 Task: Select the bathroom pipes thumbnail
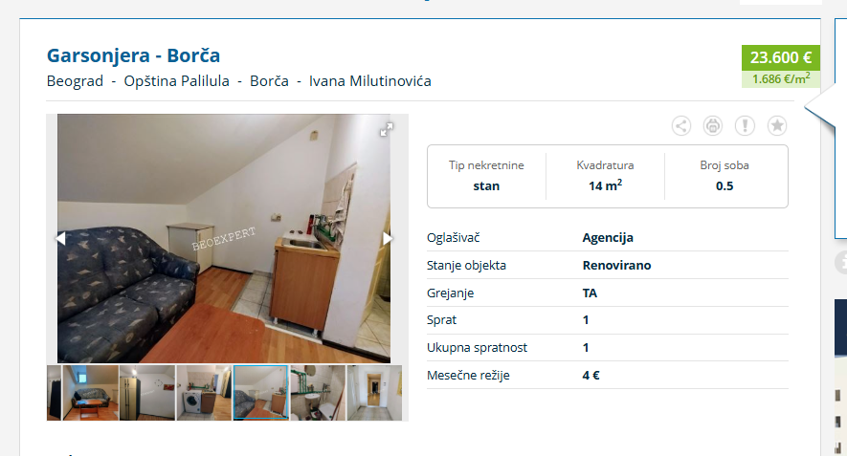[318, 393]
